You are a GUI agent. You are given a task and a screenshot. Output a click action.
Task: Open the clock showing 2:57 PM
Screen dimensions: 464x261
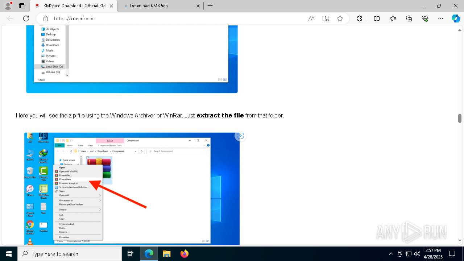click(433, 254)
